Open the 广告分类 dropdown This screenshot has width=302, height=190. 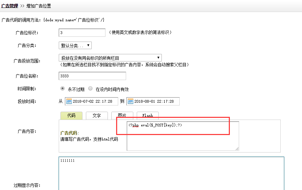(x=75, y=45)
